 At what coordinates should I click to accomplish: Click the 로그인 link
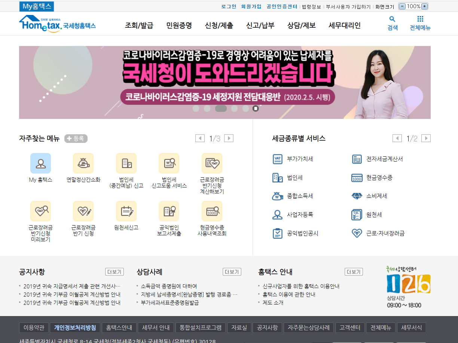229,7
